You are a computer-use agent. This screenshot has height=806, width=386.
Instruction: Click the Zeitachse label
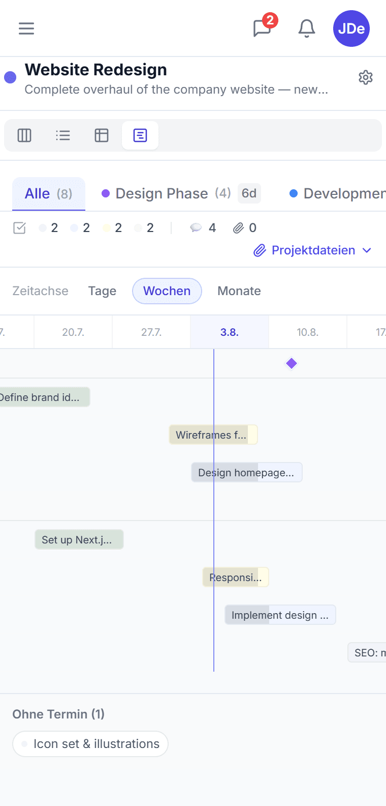tap(40, 291)
